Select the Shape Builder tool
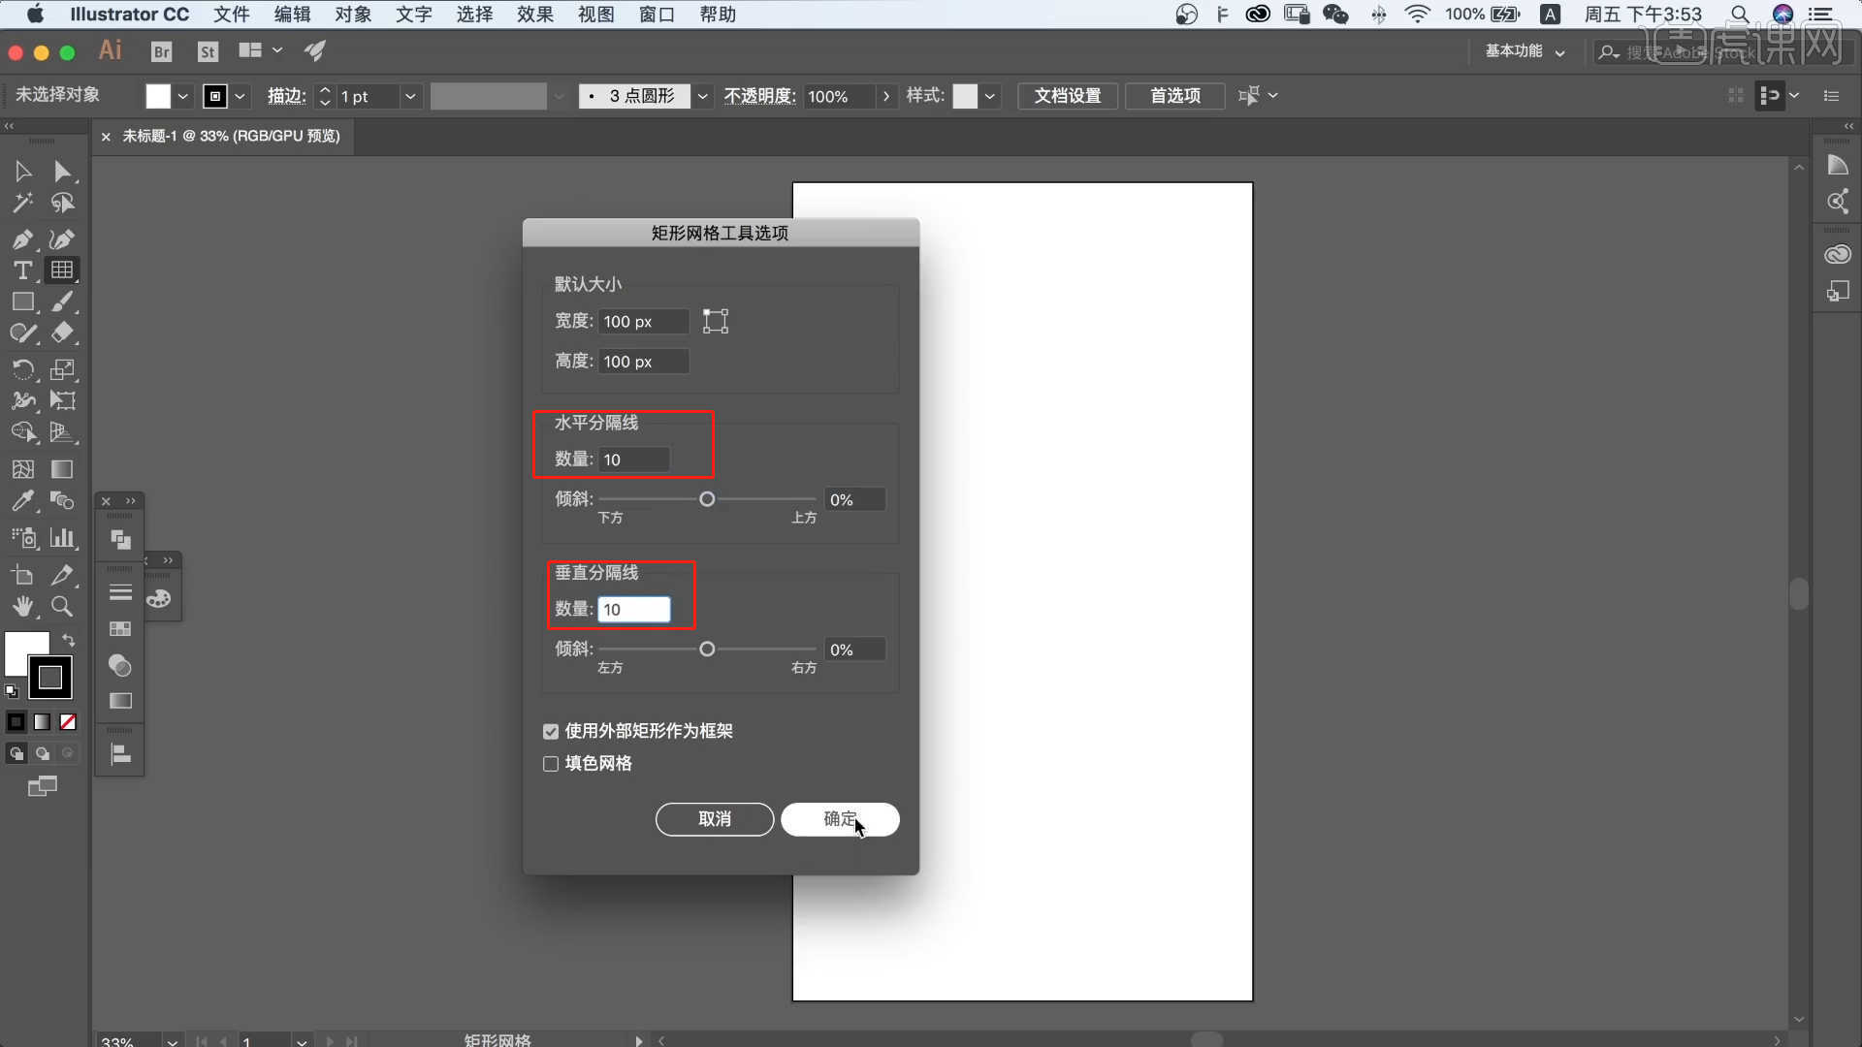The width and height of the screenshot is (1862, 1047). (23, 432)
